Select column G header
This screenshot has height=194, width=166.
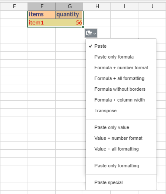coord(69,6)
